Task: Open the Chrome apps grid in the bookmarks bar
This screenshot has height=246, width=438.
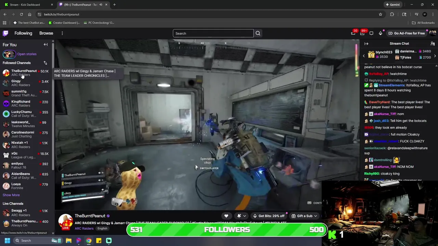Action: (x=4, y=23)
